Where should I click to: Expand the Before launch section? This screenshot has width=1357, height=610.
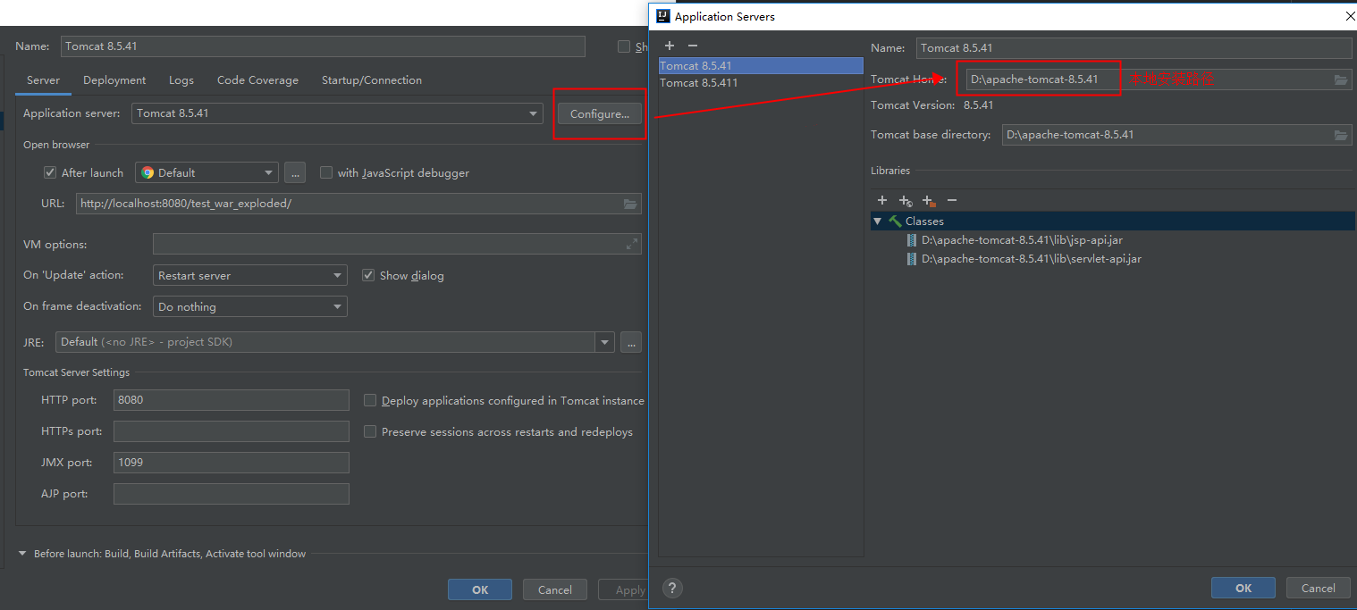point(22,554)
